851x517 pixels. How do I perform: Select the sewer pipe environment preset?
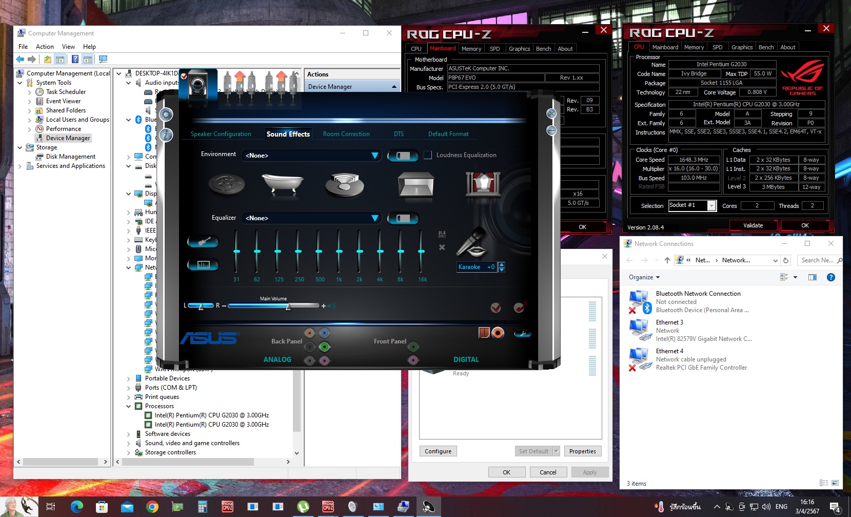(x=226, y=184)
